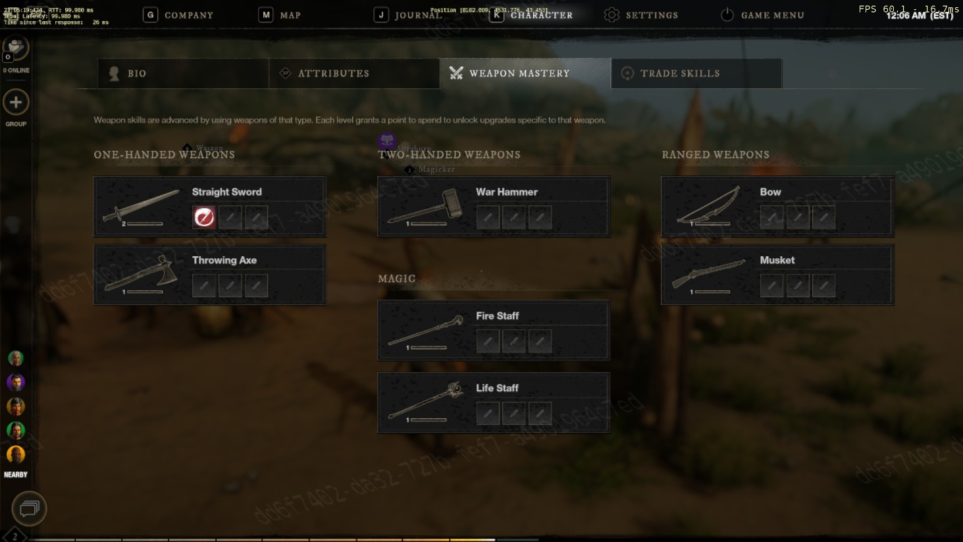Click the red Straight Sword ability icon

coord(204,217)
